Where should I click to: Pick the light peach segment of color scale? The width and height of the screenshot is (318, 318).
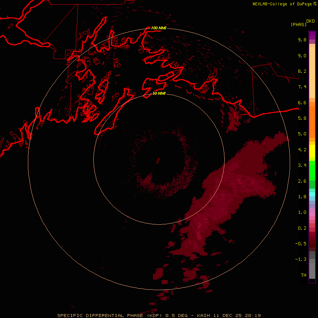pyautogui.click(x=312, y=72)
